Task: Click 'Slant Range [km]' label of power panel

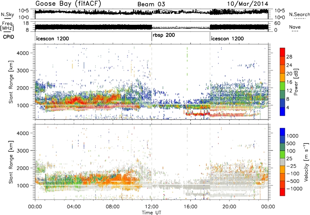Action: click(x=11, y=82)
